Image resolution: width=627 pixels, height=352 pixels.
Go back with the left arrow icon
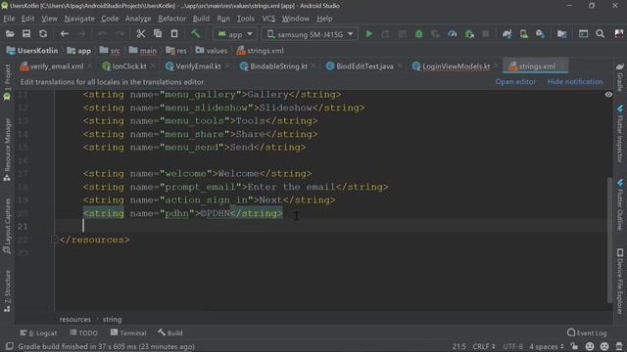[x=65, y=34]
